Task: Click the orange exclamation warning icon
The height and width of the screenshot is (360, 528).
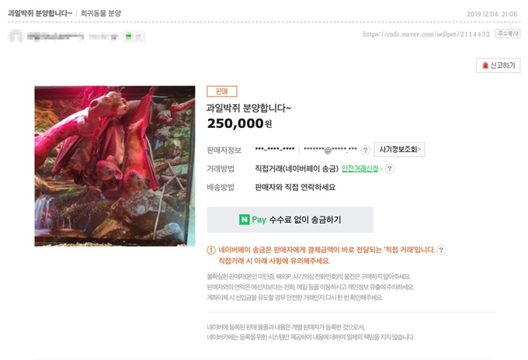Action: click(x=210, y=250)
